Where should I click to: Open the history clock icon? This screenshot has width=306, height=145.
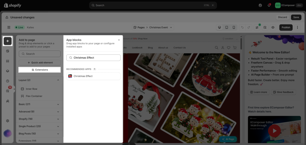[7, 81]
